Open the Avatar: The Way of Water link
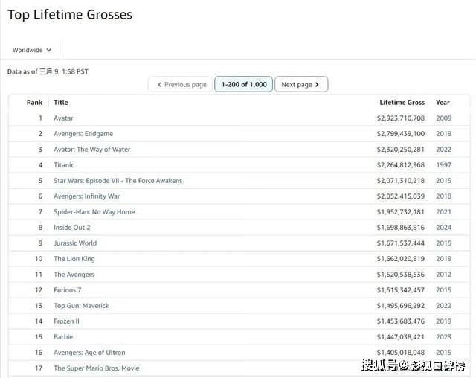The width and height of the screenshot is (476, 378). click(x=92, y=150)
